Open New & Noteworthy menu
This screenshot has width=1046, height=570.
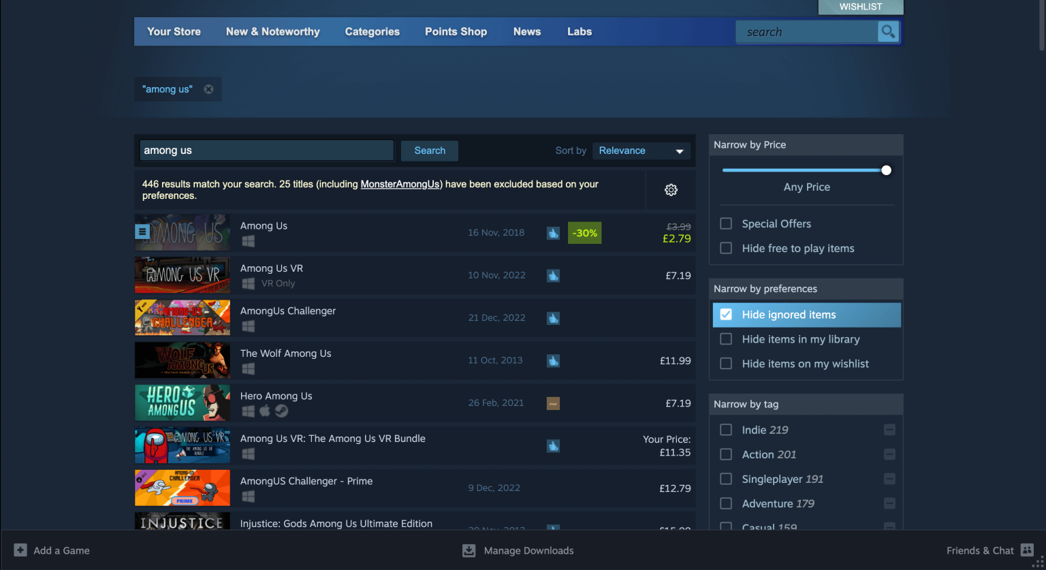pyautogui.click(x=273, y=31)
